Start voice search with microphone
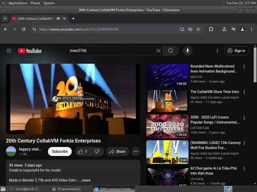 click(188, 51)
